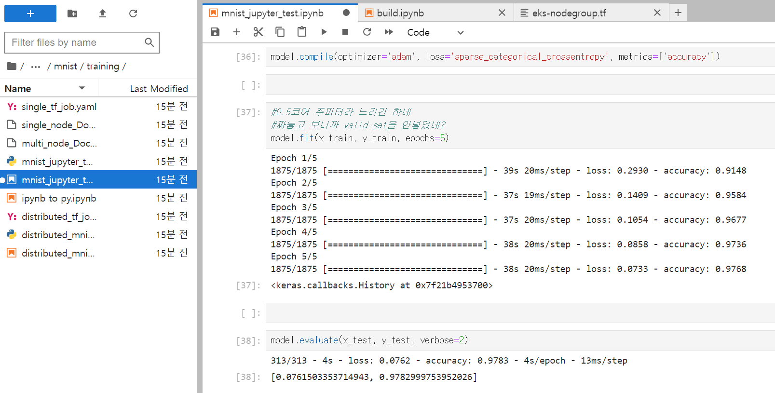This screenshot has width=775, height=393.
Task: Restart the kernel
Action: tap(367, 32)
